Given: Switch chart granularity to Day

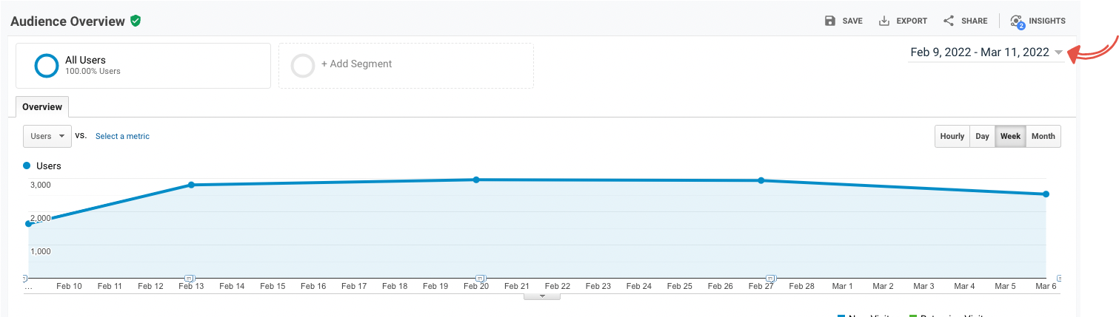Looking at the screenshot, I should pyautogui.click(x=982, y=136).
